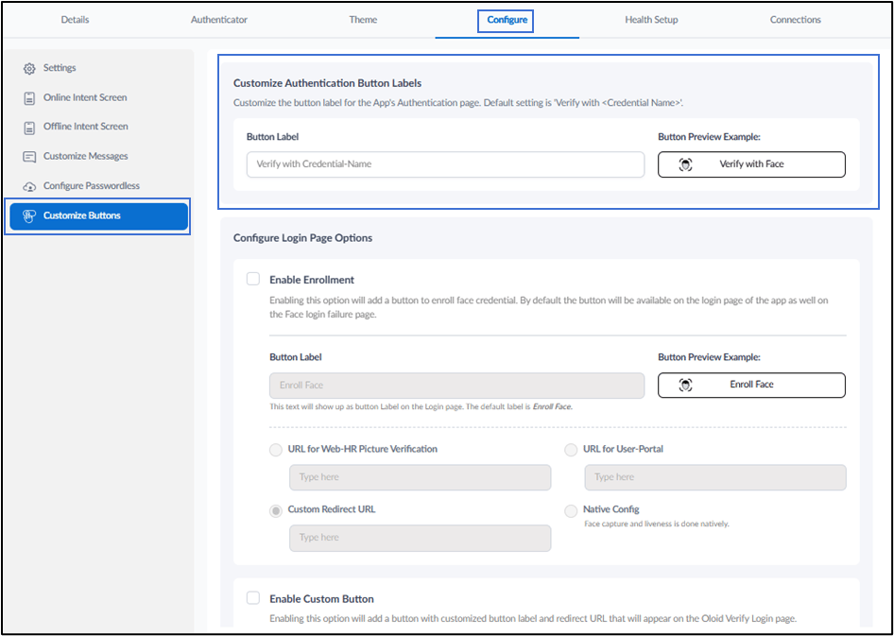Click the Verify with Face preview button
894x636 pixels.
(x=751, y=164)
